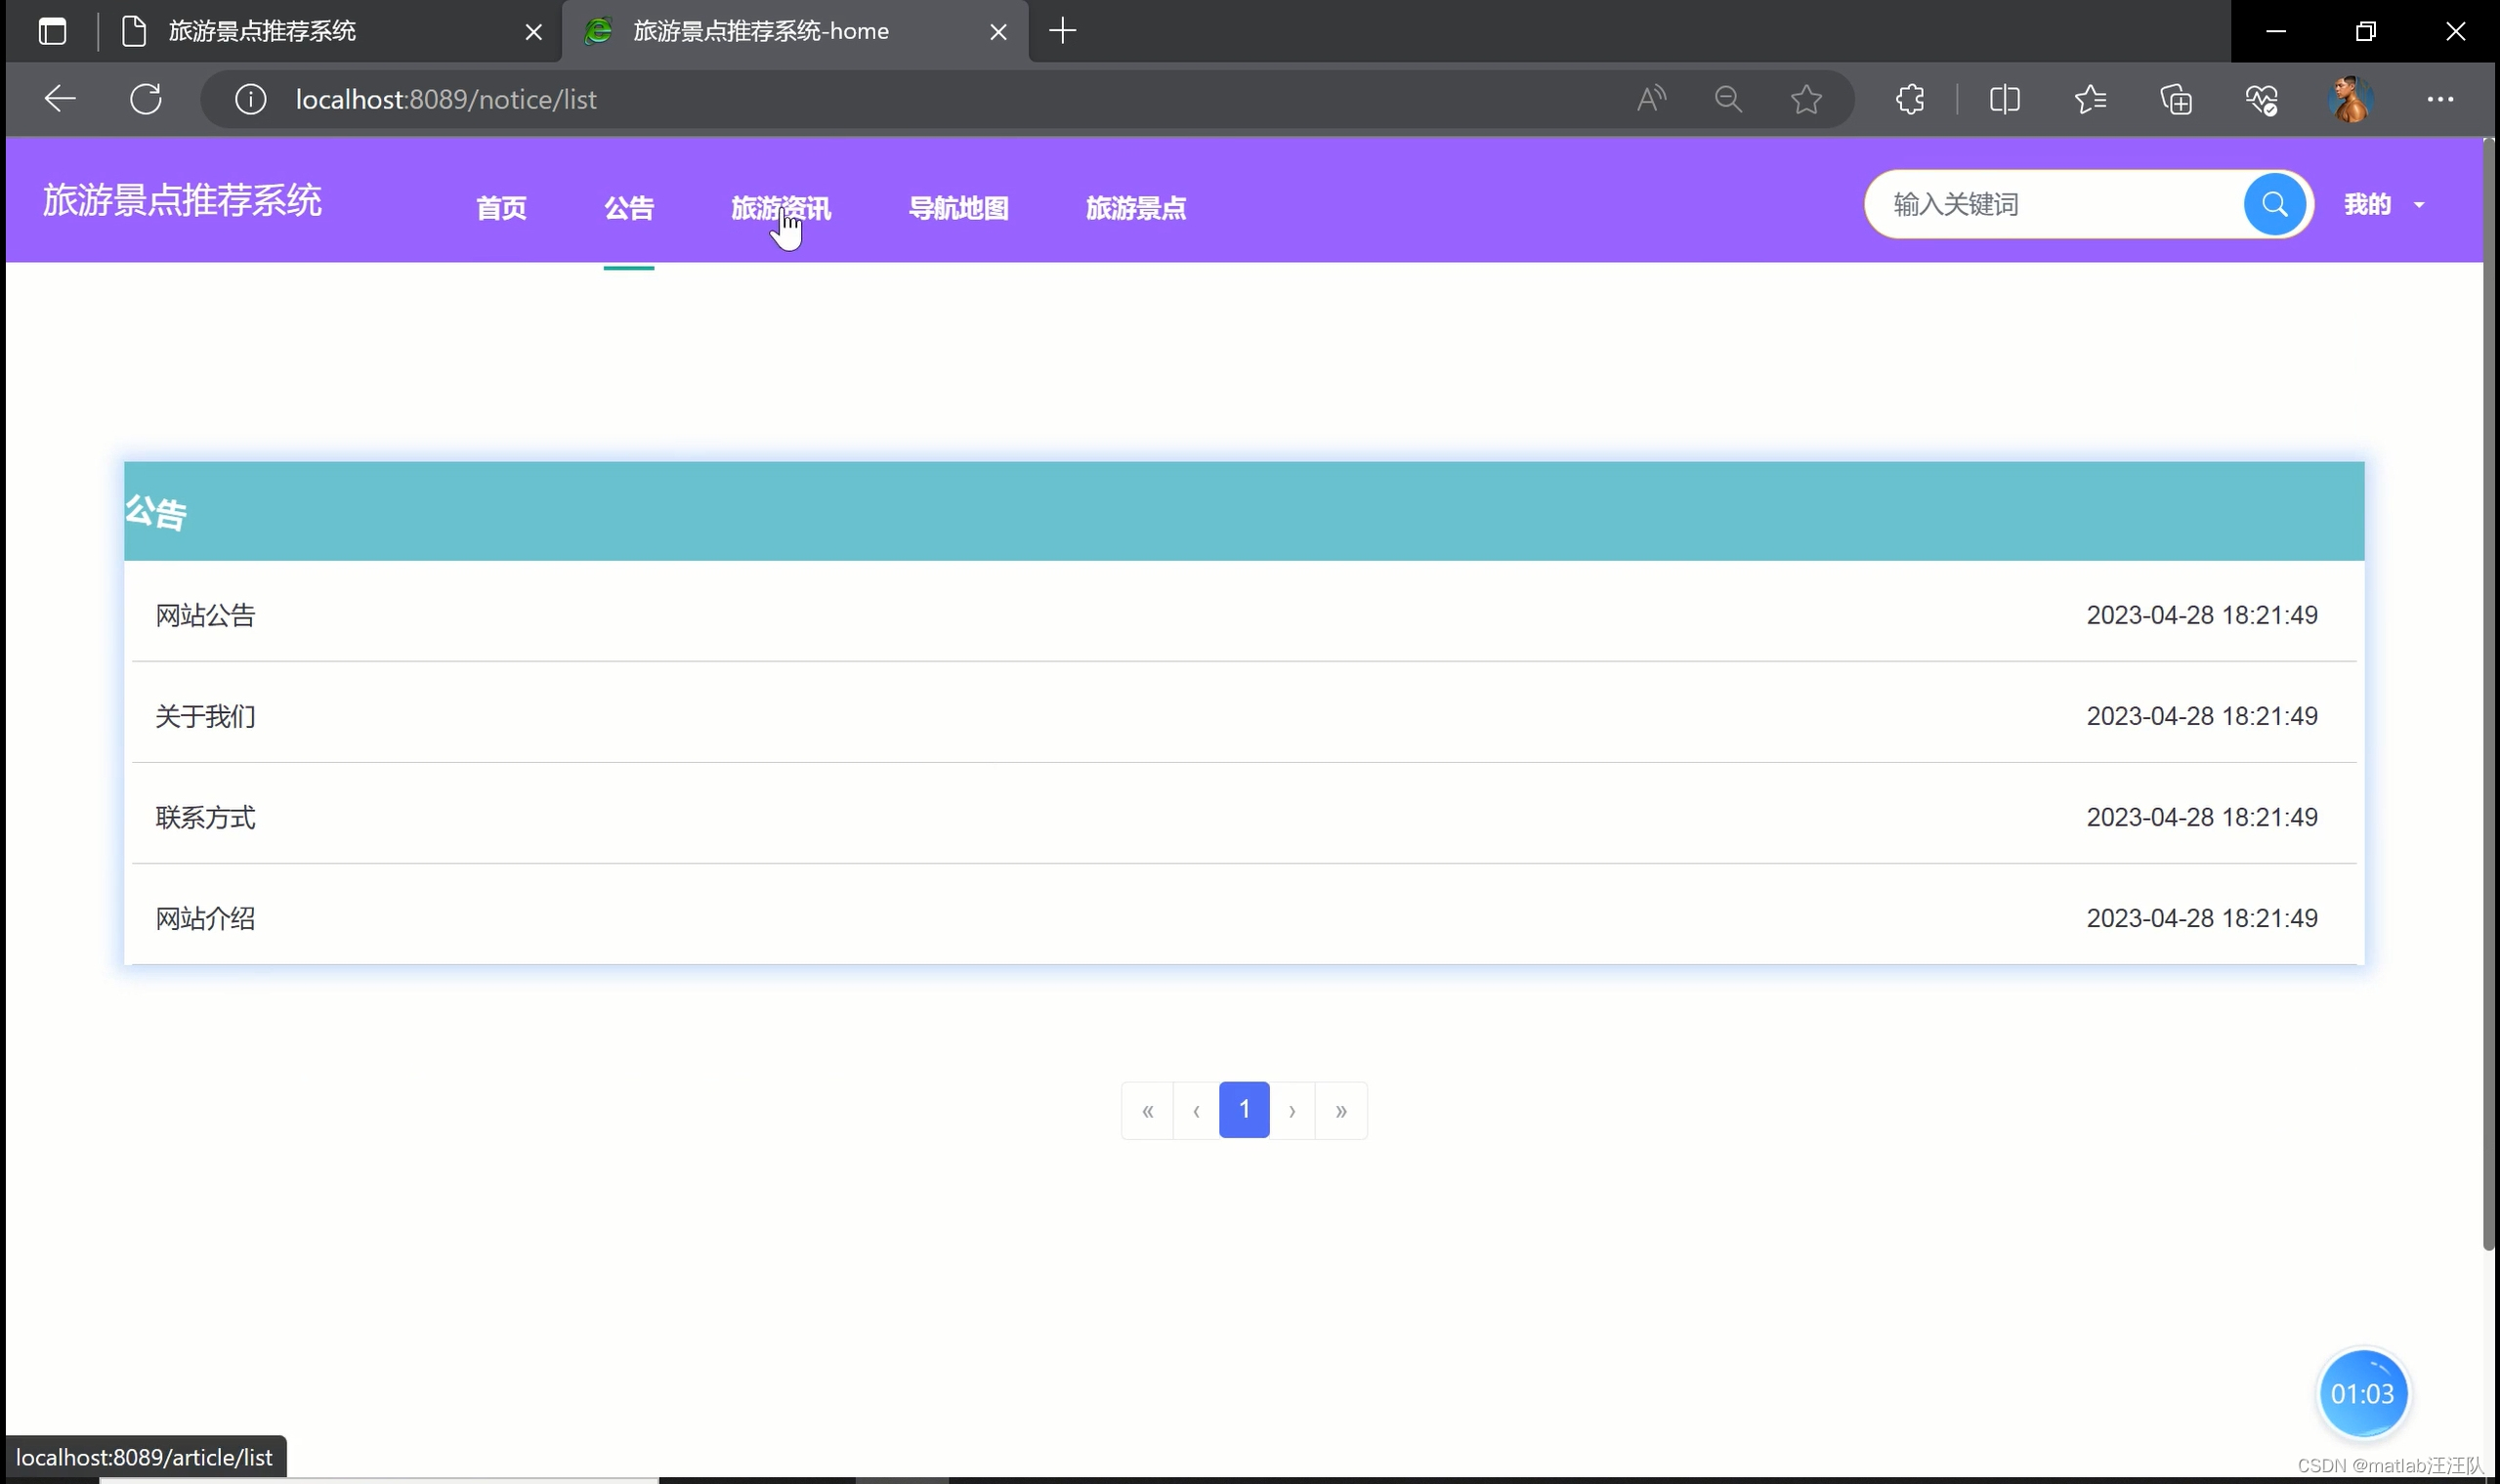Open browser essentials heart icon
2500x1484 pixels.
coord(2262,99)
